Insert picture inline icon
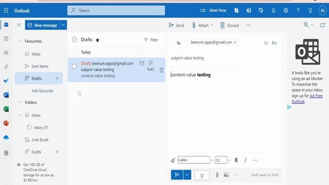The image size is (329, 185). [x=226, y=175]
